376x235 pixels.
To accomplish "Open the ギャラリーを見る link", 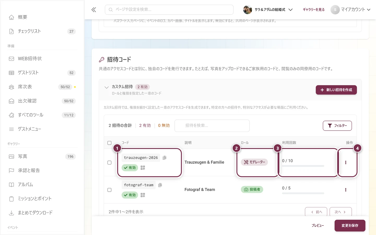I will click(x=314, y=10).
